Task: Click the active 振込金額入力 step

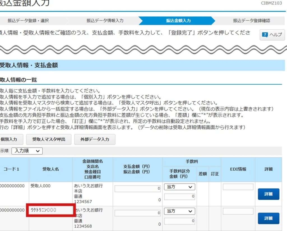Action: [x=178, y=21]
